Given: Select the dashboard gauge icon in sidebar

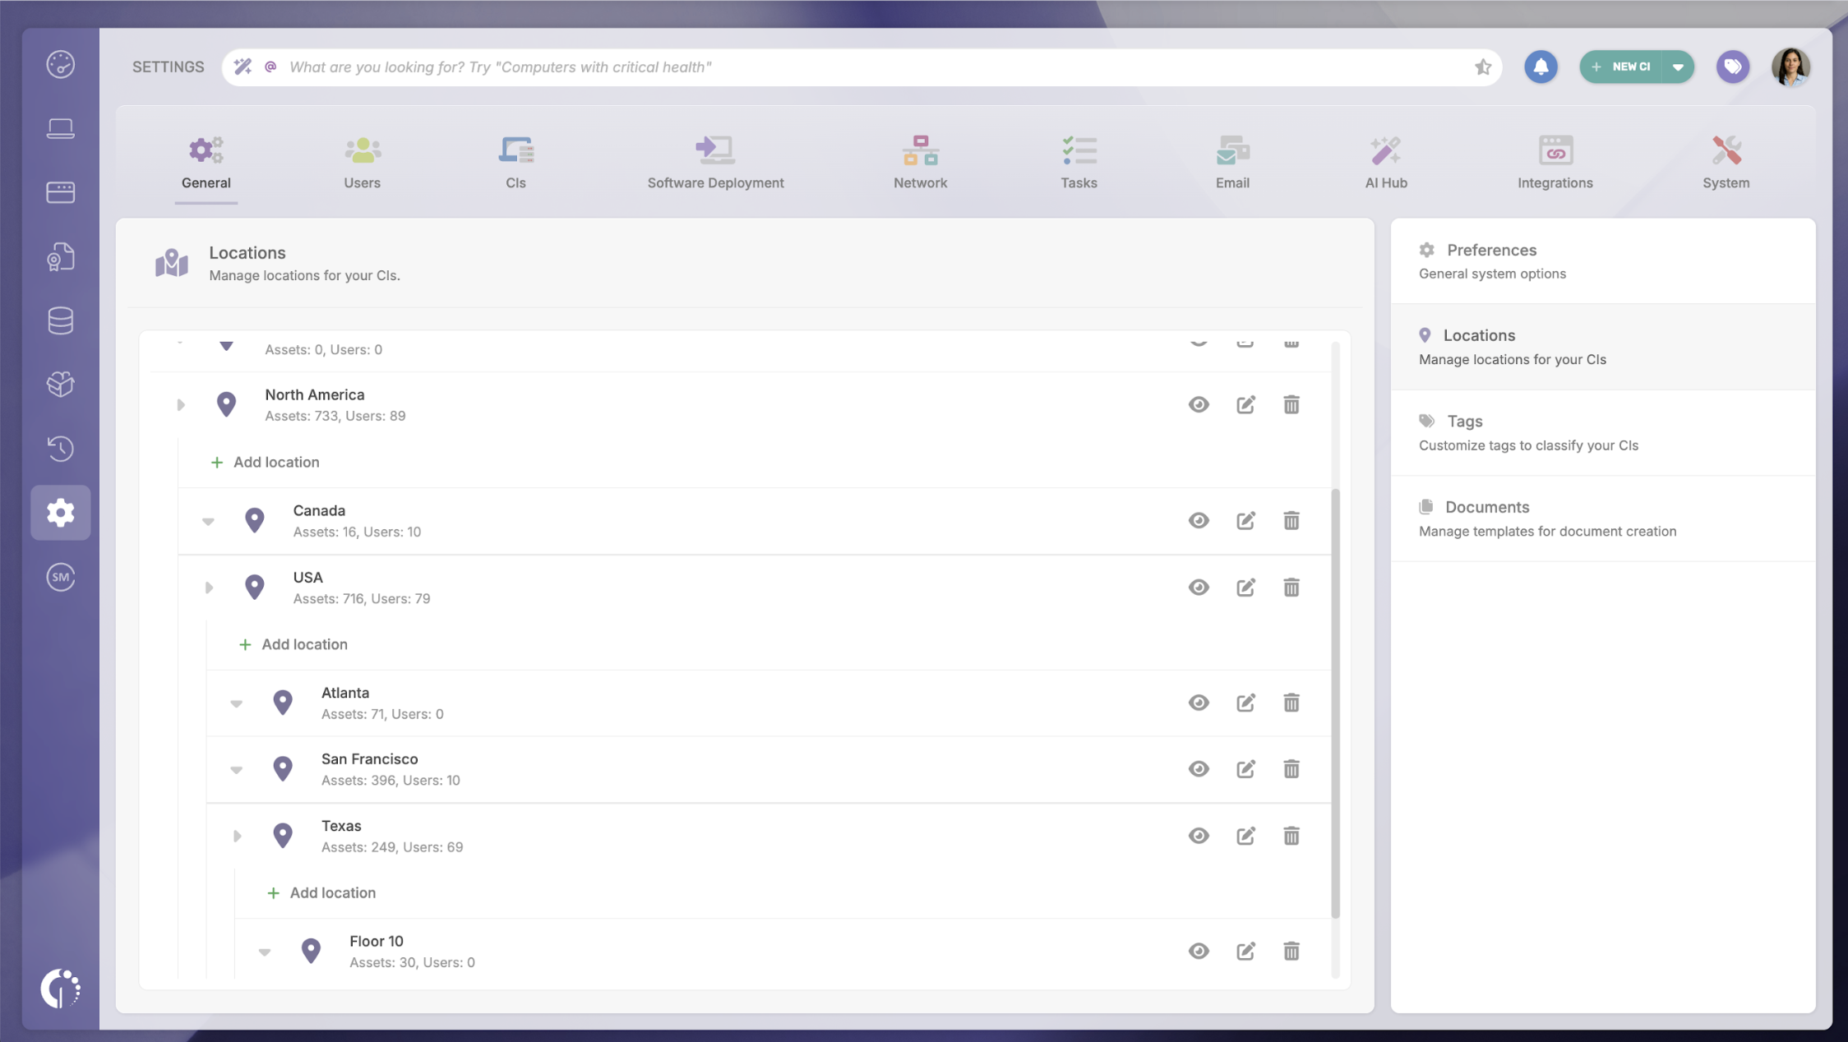Looking at the screenshot, I should pyautogui.click(x=61, y=63).
